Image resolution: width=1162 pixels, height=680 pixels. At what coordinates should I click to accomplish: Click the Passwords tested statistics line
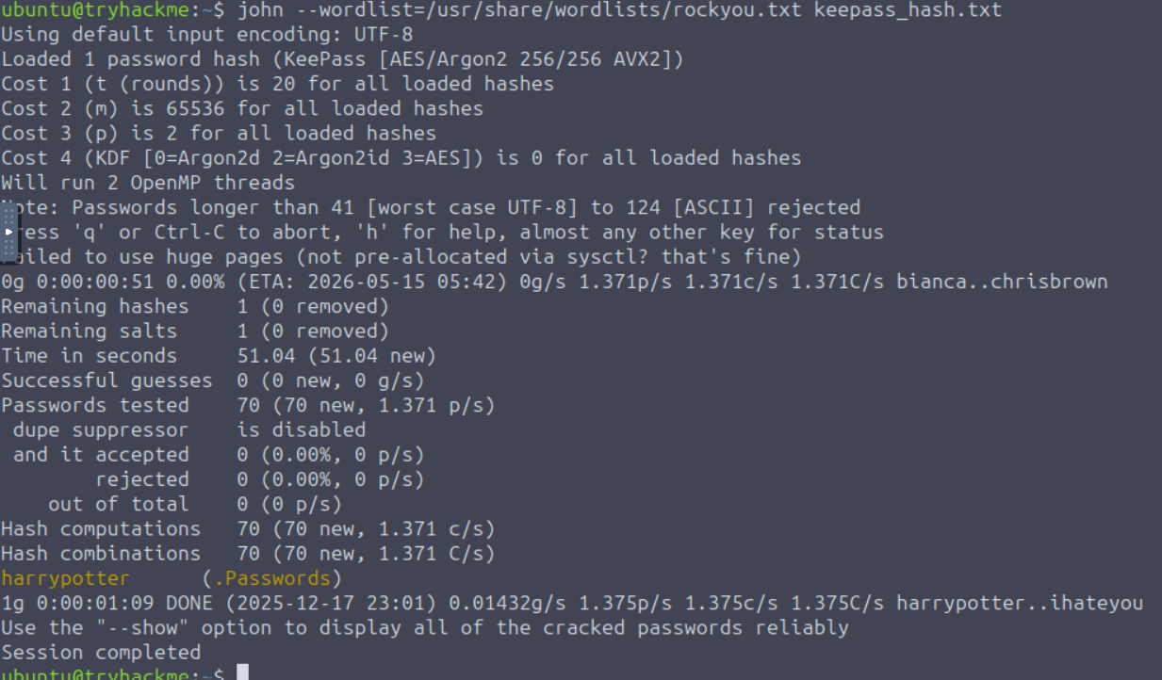247,405
